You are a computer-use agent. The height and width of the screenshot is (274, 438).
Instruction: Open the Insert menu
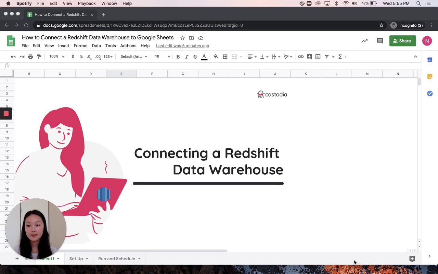click(x=64, y=46)
